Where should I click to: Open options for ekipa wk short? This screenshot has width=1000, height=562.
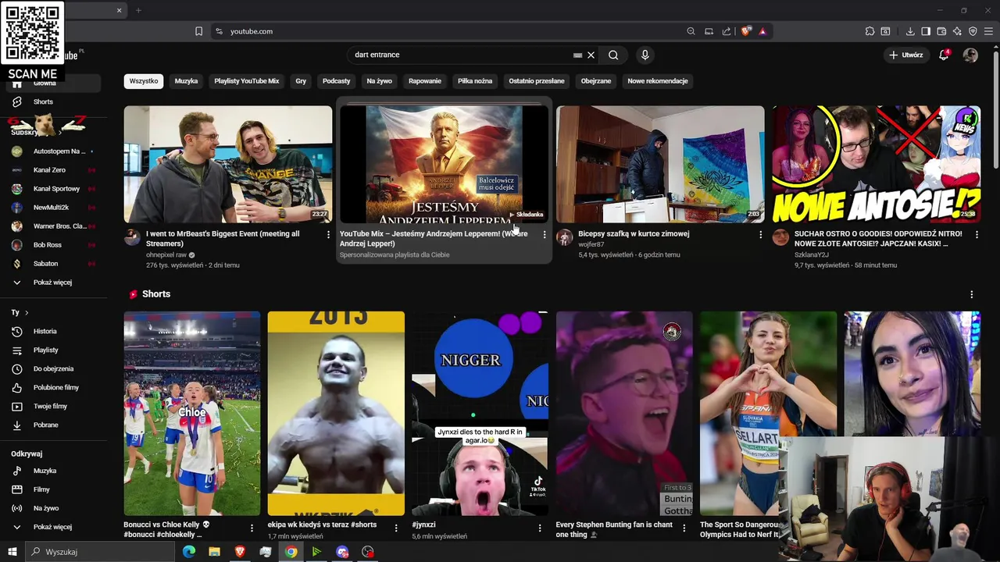pyautogui.click(x=396, y=528)
